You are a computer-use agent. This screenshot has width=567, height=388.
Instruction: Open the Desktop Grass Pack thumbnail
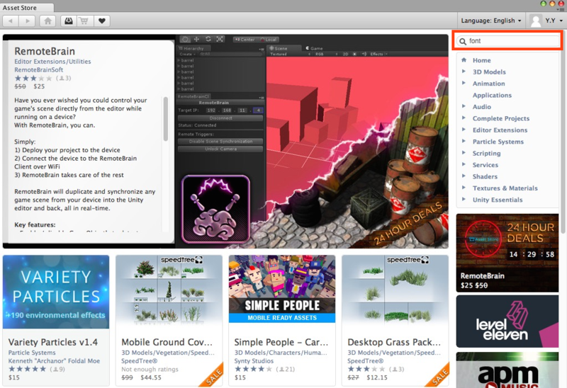click(395, 289)
